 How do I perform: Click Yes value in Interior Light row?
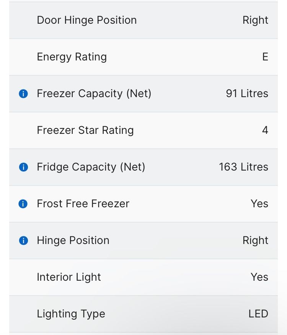pyautogui.click(x=259, y=277)
